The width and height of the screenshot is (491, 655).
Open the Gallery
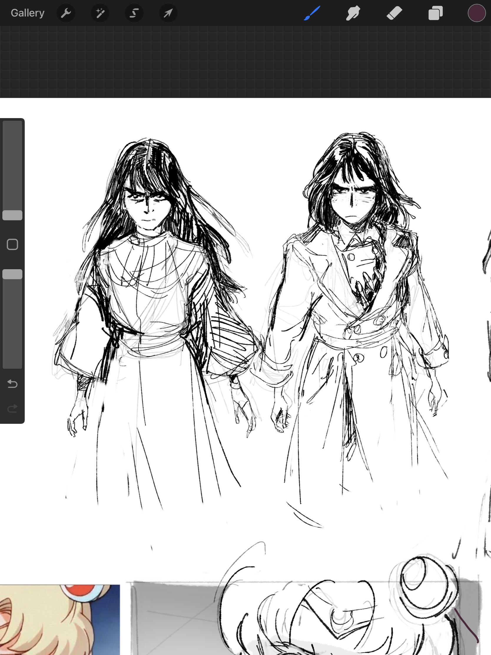(x=28, y=13)
